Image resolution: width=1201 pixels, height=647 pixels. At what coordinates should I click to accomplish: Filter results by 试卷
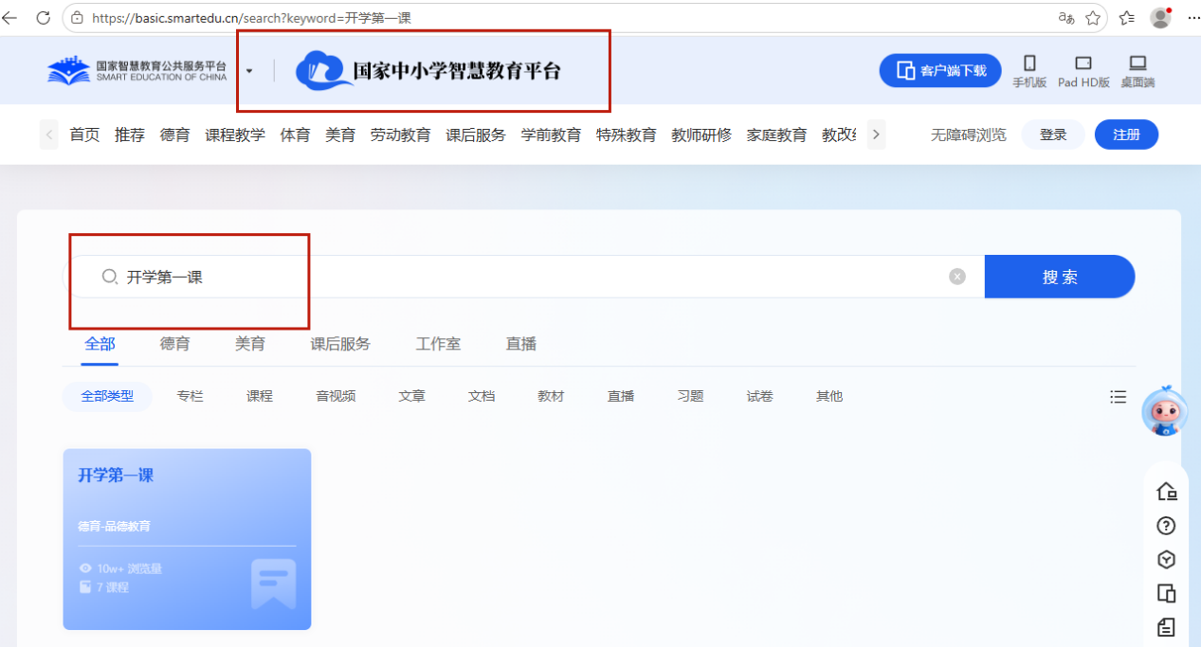(x=760, y=396)
